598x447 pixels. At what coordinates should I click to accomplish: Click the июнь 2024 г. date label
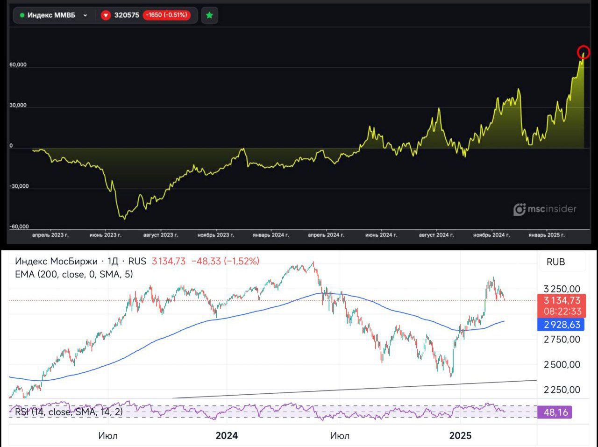tap(381, 235)
